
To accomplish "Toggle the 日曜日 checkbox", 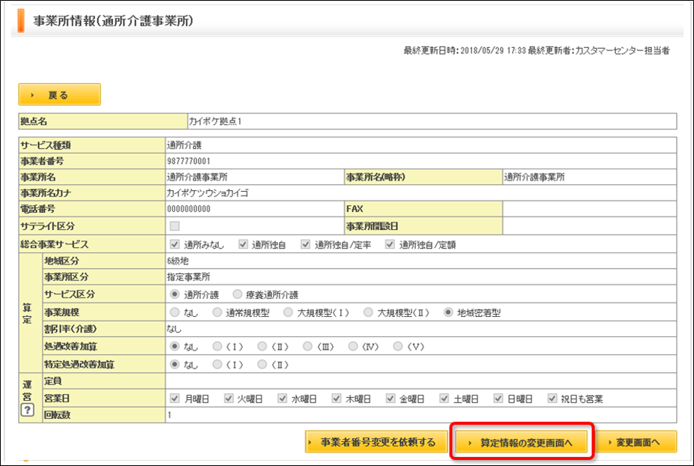I will (x=498, y=399).
